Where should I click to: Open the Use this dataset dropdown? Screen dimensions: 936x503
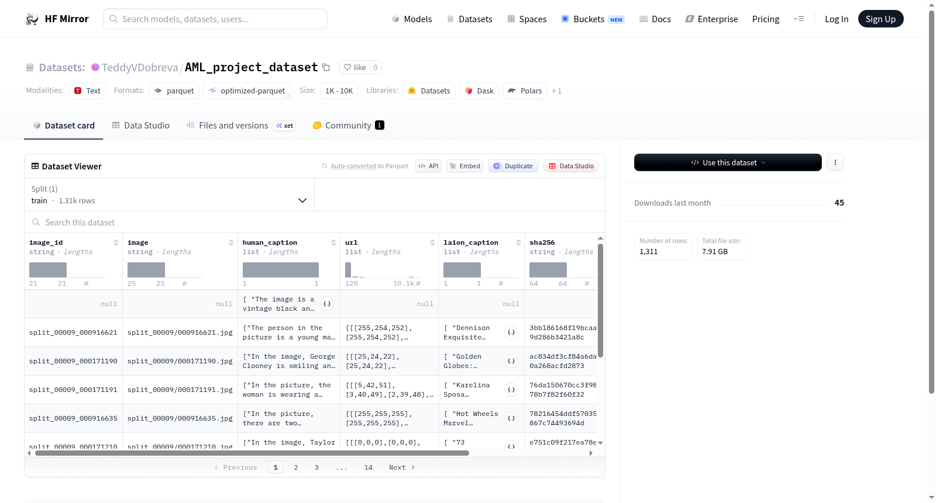728,162
